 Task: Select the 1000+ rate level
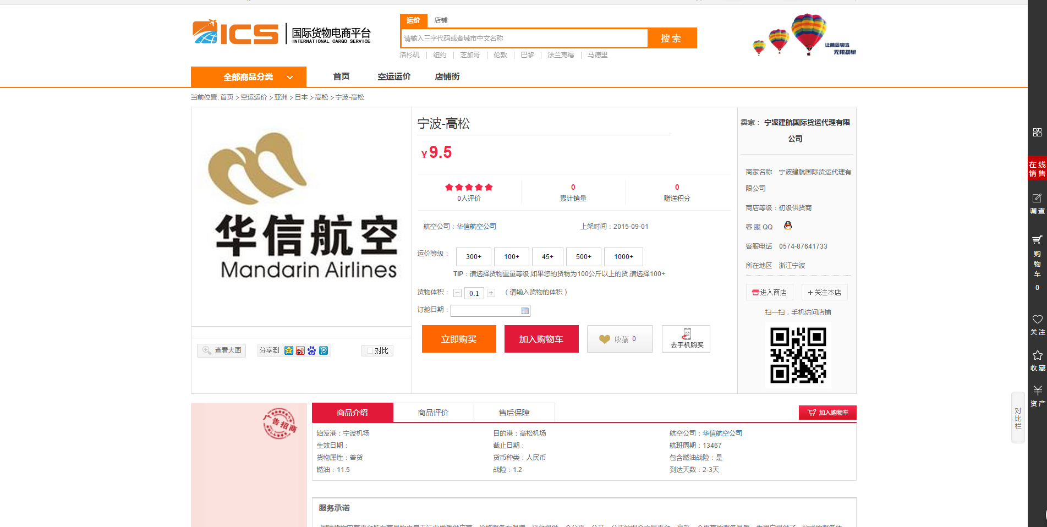(x=624, y=257)
